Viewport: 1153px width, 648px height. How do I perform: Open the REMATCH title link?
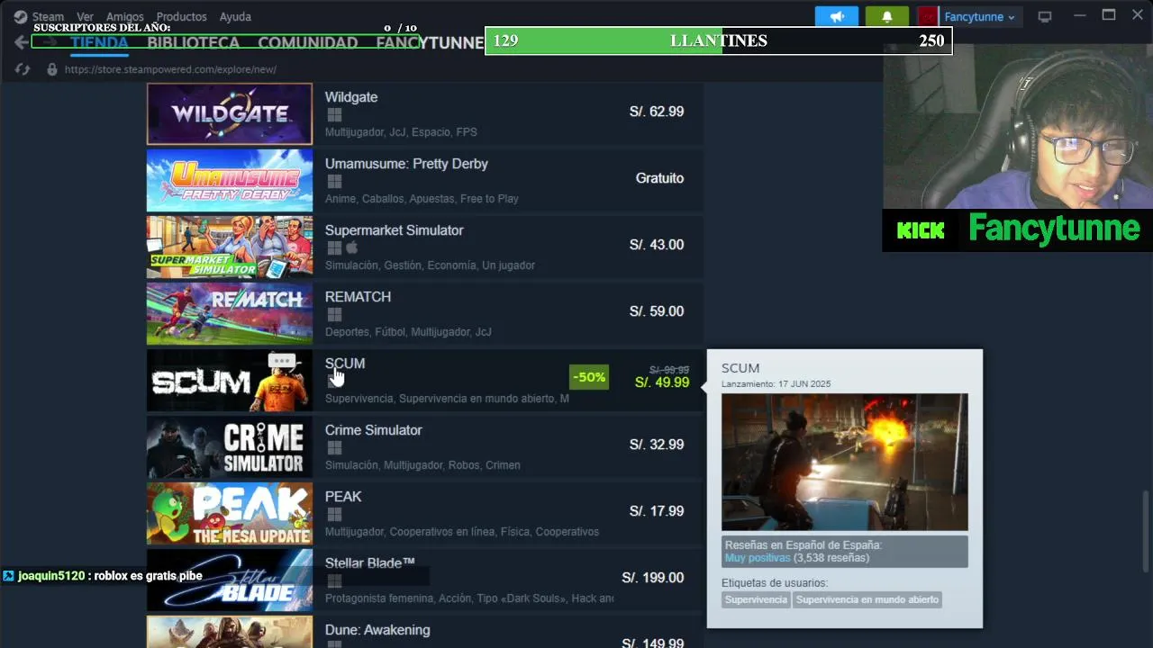coord(358,297)
